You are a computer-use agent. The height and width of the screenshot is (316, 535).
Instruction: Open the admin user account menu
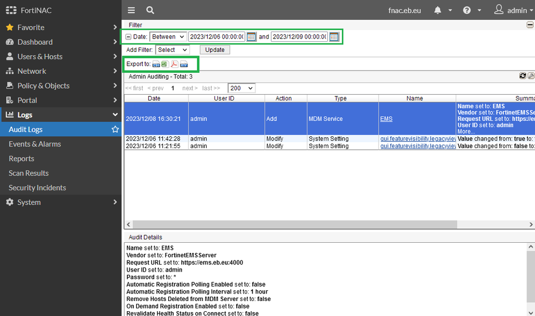[513, 10]
